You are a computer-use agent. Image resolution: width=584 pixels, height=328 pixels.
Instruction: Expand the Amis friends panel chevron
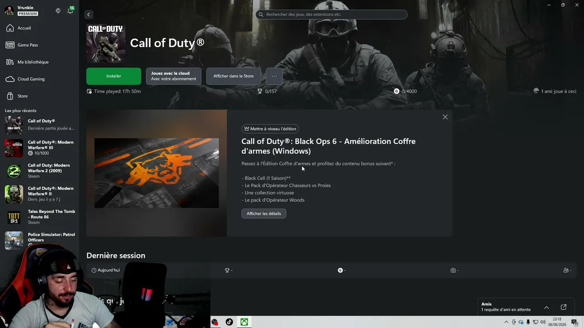point(547,307)
